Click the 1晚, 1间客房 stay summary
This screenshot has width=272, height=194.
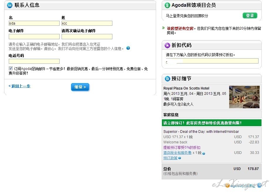pyautogui.click(x=173, y=99)
